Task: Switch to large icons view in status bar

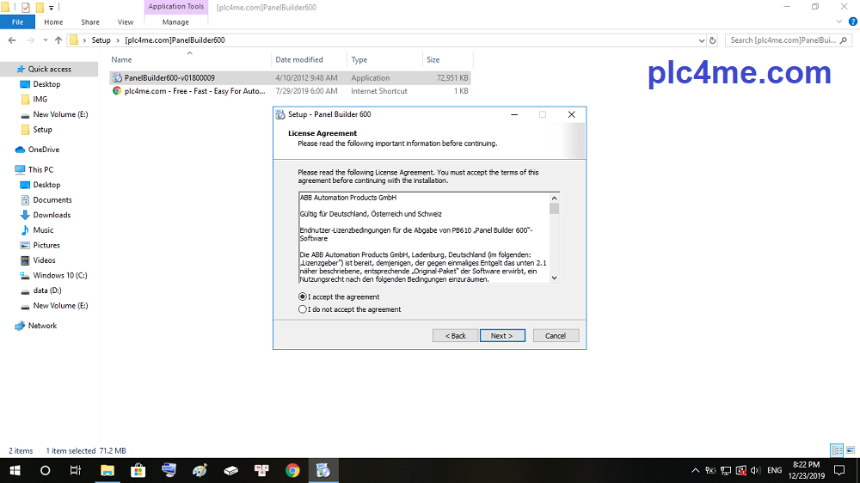Action: pyautogui.click(x=850, y=450)
